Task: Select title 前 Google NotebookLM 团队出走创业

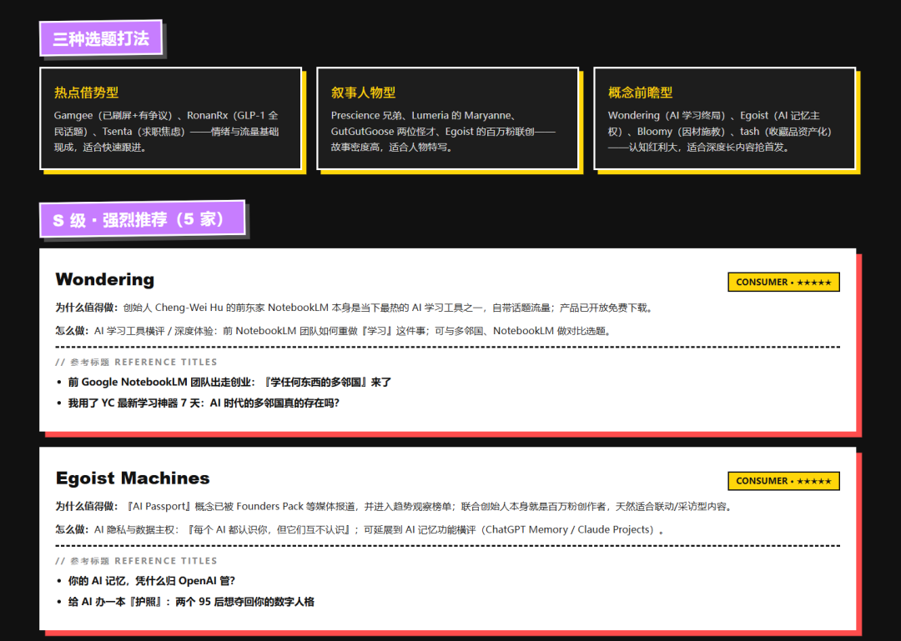Action: click(230, 382)
